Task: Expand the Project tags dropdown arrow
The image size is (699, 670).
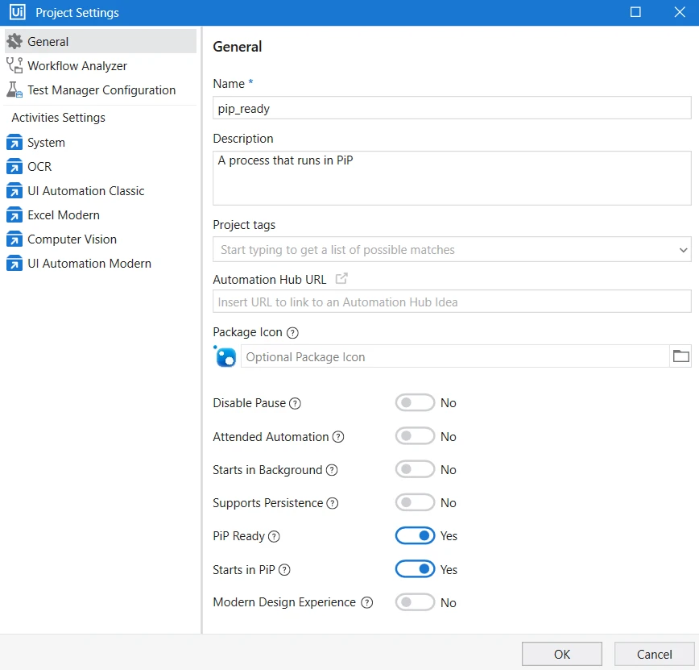Action: coord(683,250)
